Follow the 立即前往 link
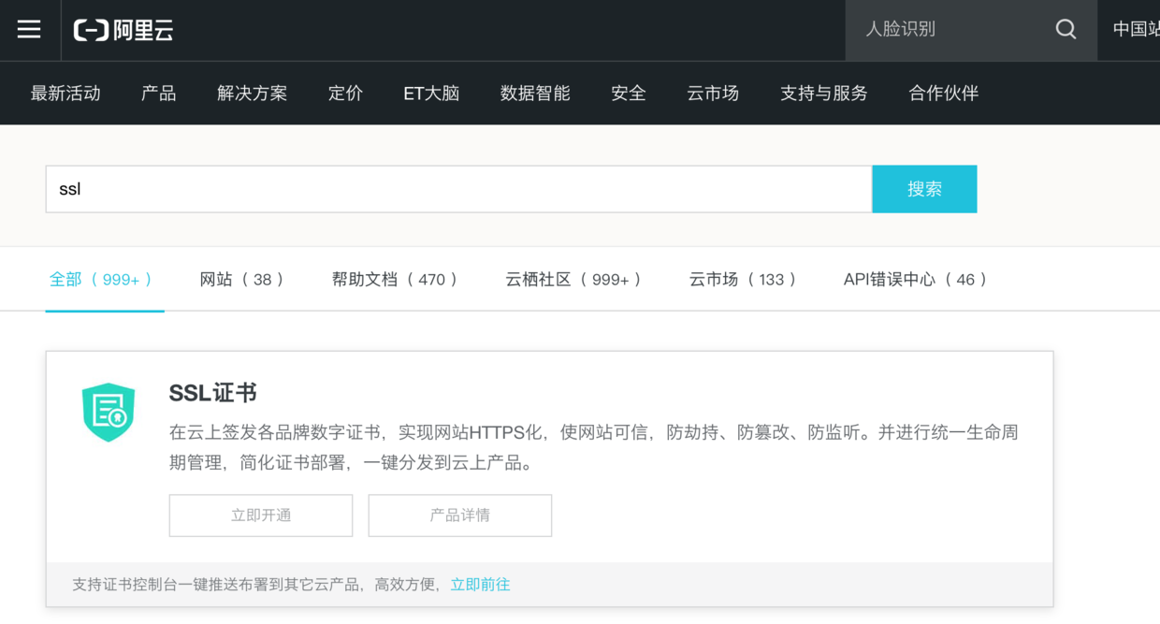Viewport: 1160px width, 624px height. pyautogui.click(x=480, y=585)
